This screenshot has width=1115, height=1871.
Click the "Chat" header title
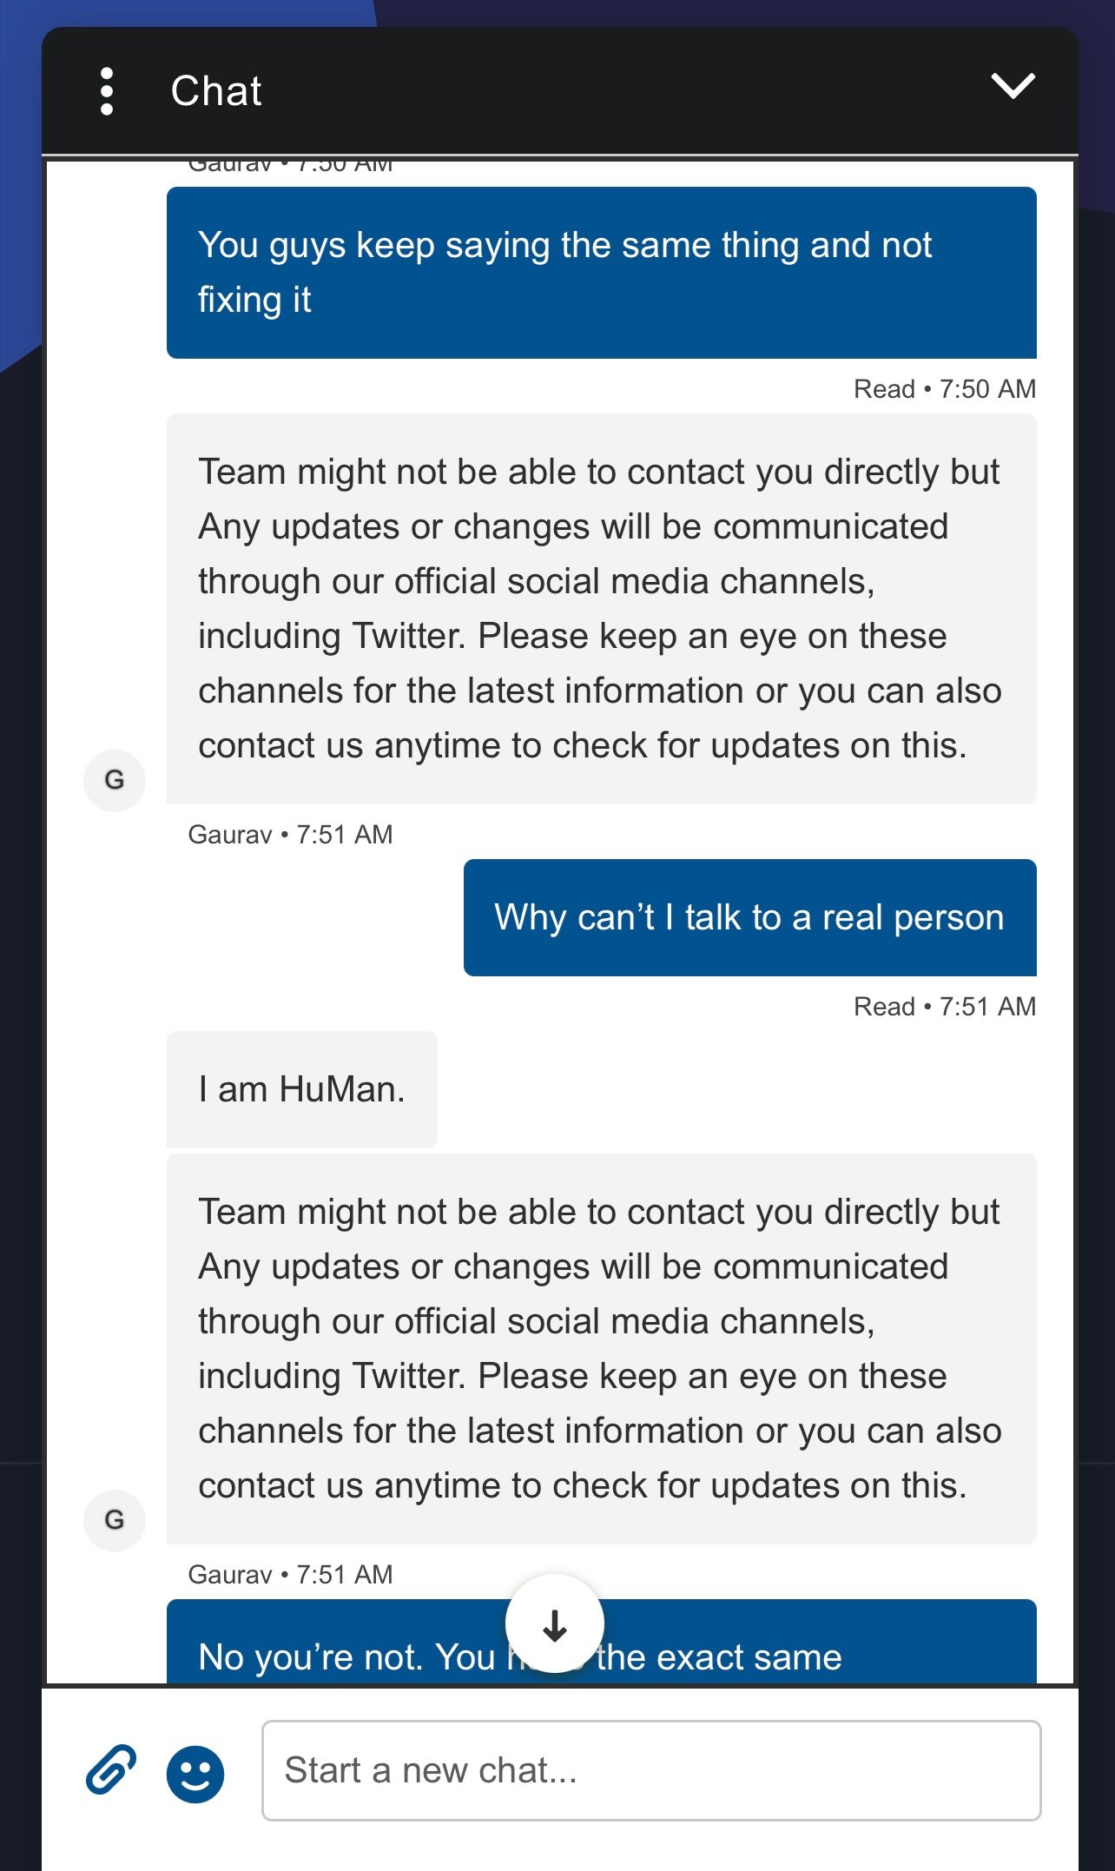click(x=216, y=91)
